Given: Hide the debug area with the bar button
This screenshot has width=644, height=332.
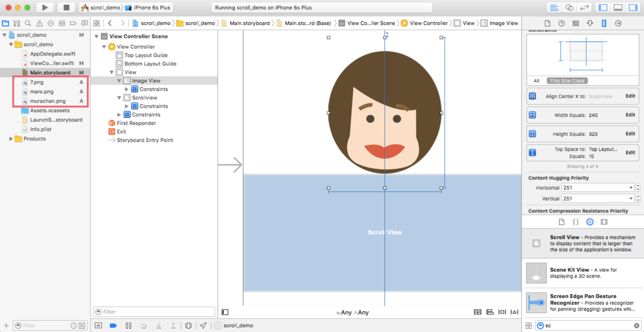Looking at the screenshot, I should click(98, 326).
